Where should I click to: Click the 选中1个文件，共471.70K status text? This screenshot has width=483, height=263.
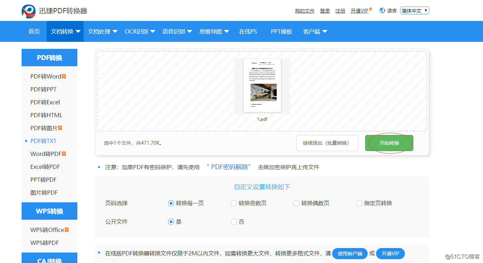click(x=133, y=143)
